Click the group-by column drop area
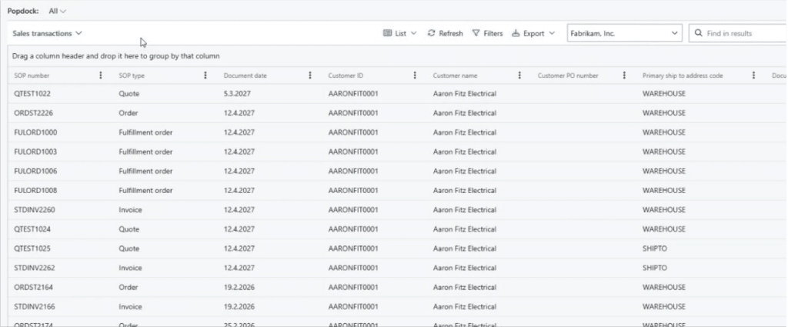Viewport: 788px width, 327px height. tap(397, 56)
